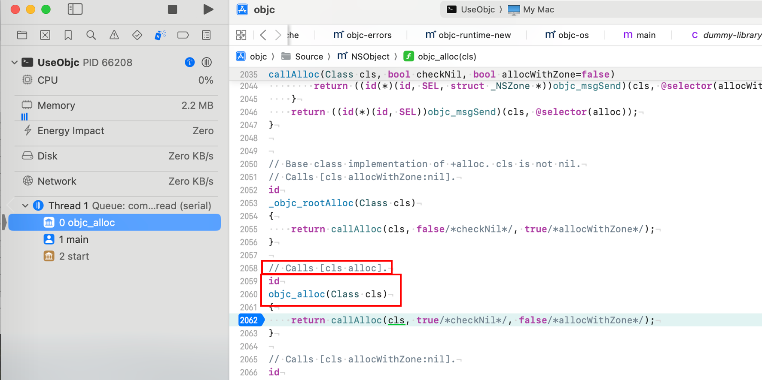Switch to the objc-runtime-new tab
The image size is (762, 380).
click(468, 35)
